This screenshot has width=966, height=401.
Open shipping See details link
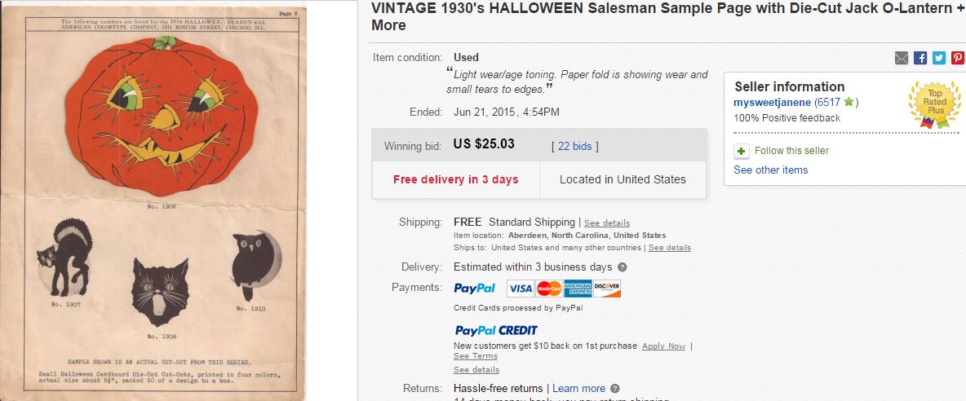607,223
